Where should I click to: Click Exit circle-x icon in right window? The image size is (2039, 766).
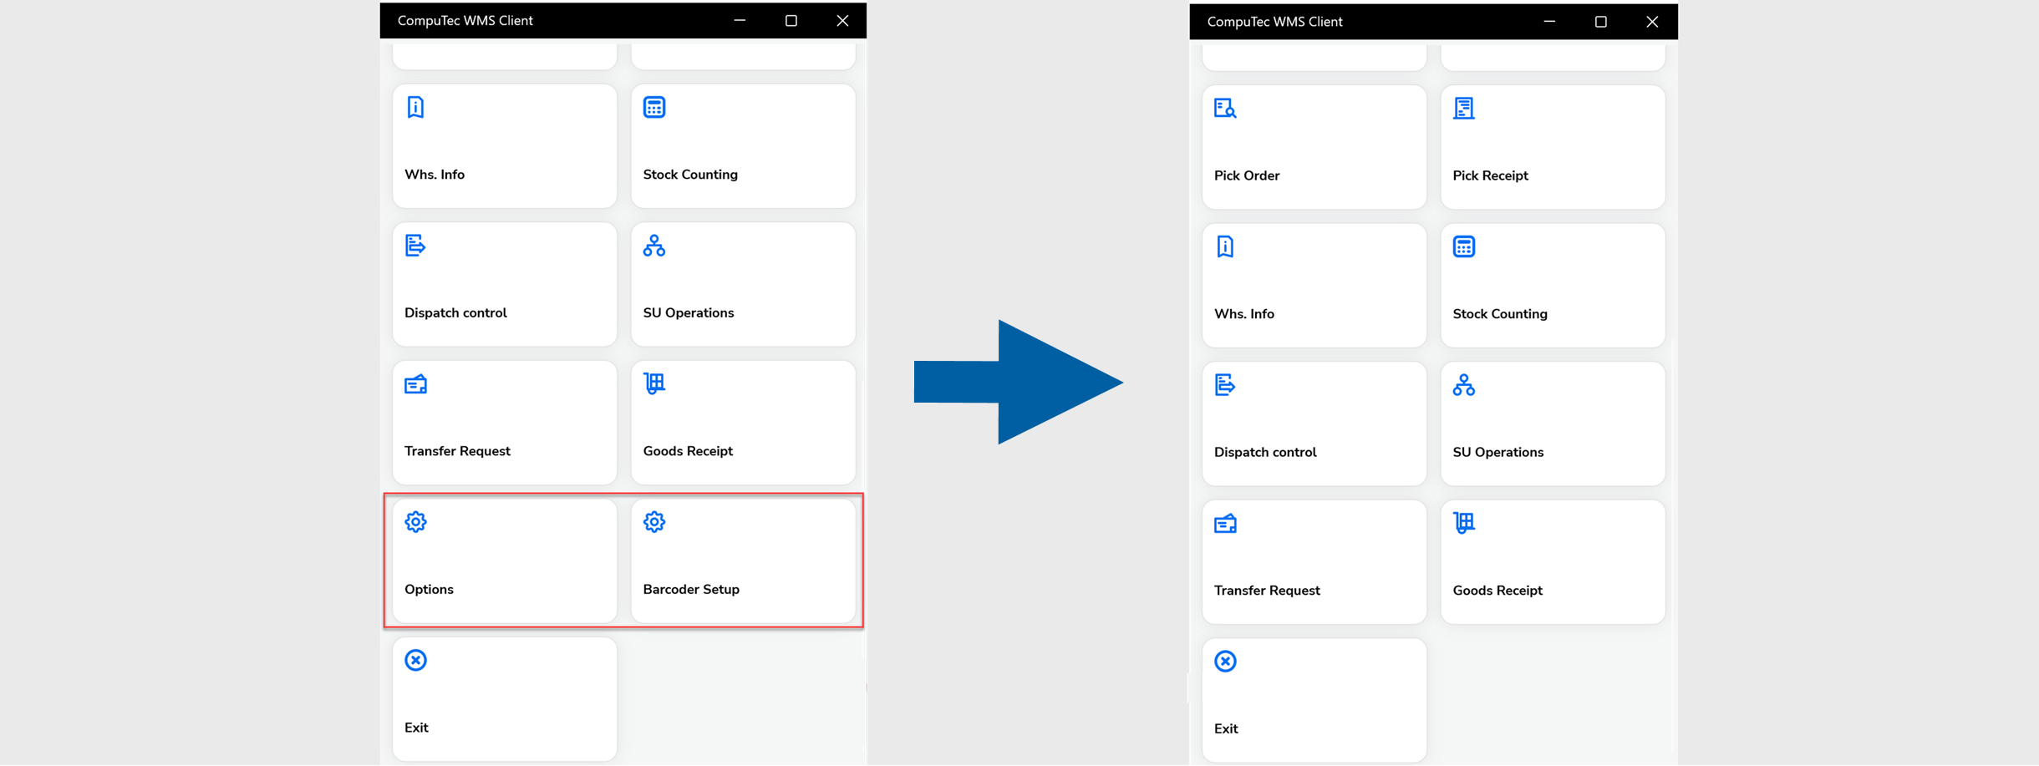(x=1225, y=662)
